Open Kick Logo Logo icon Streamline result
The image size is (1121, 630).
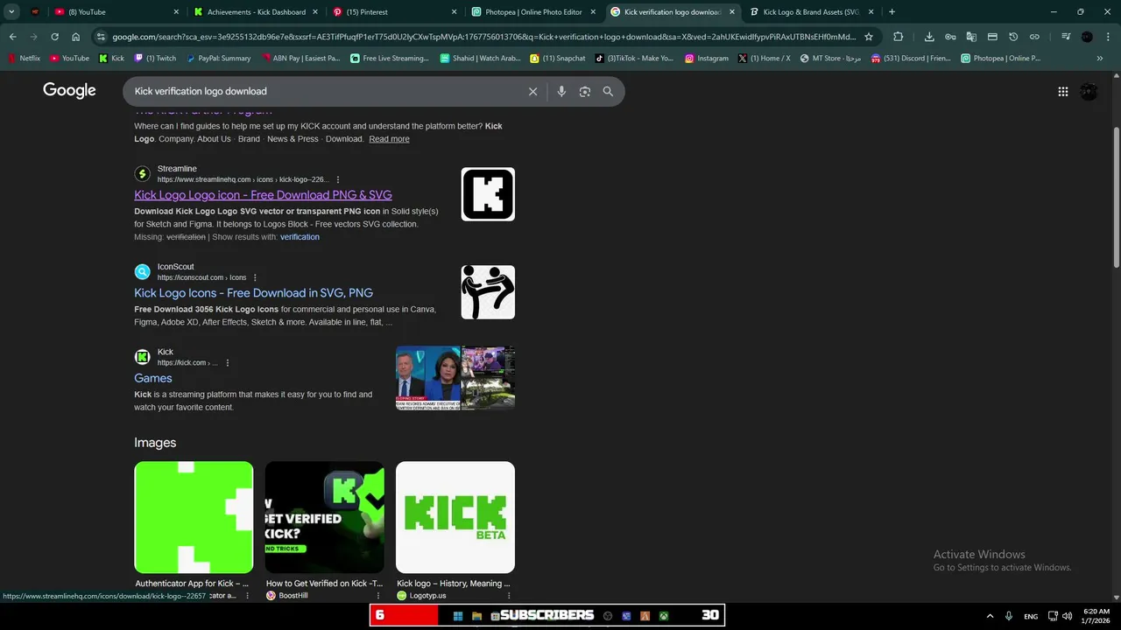[263, 195]
